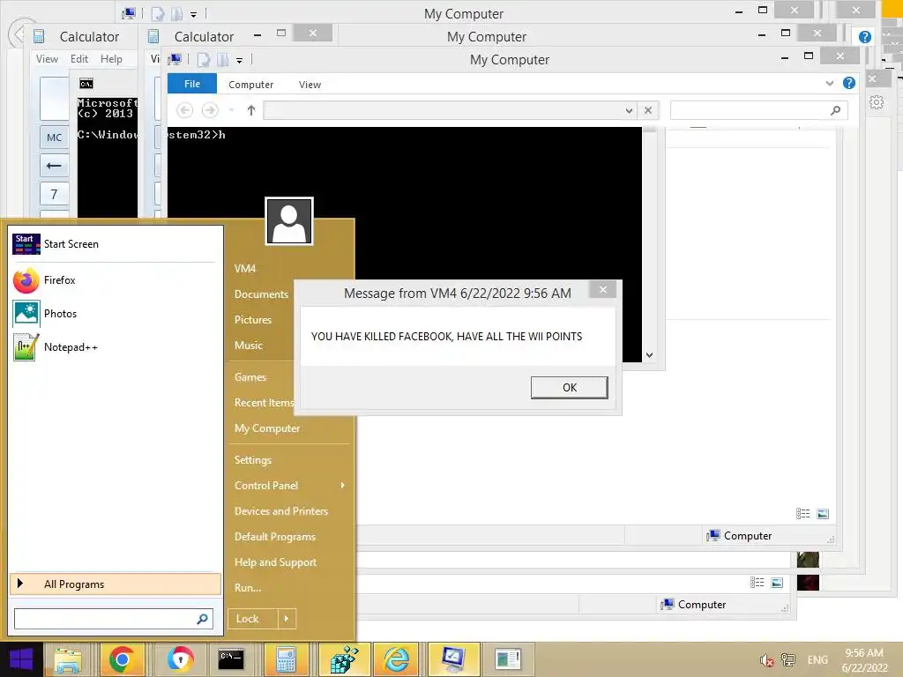Open Google Chrome from the taskbar
903x677 pixels.
pyautogui.click(x=122, y=659)
